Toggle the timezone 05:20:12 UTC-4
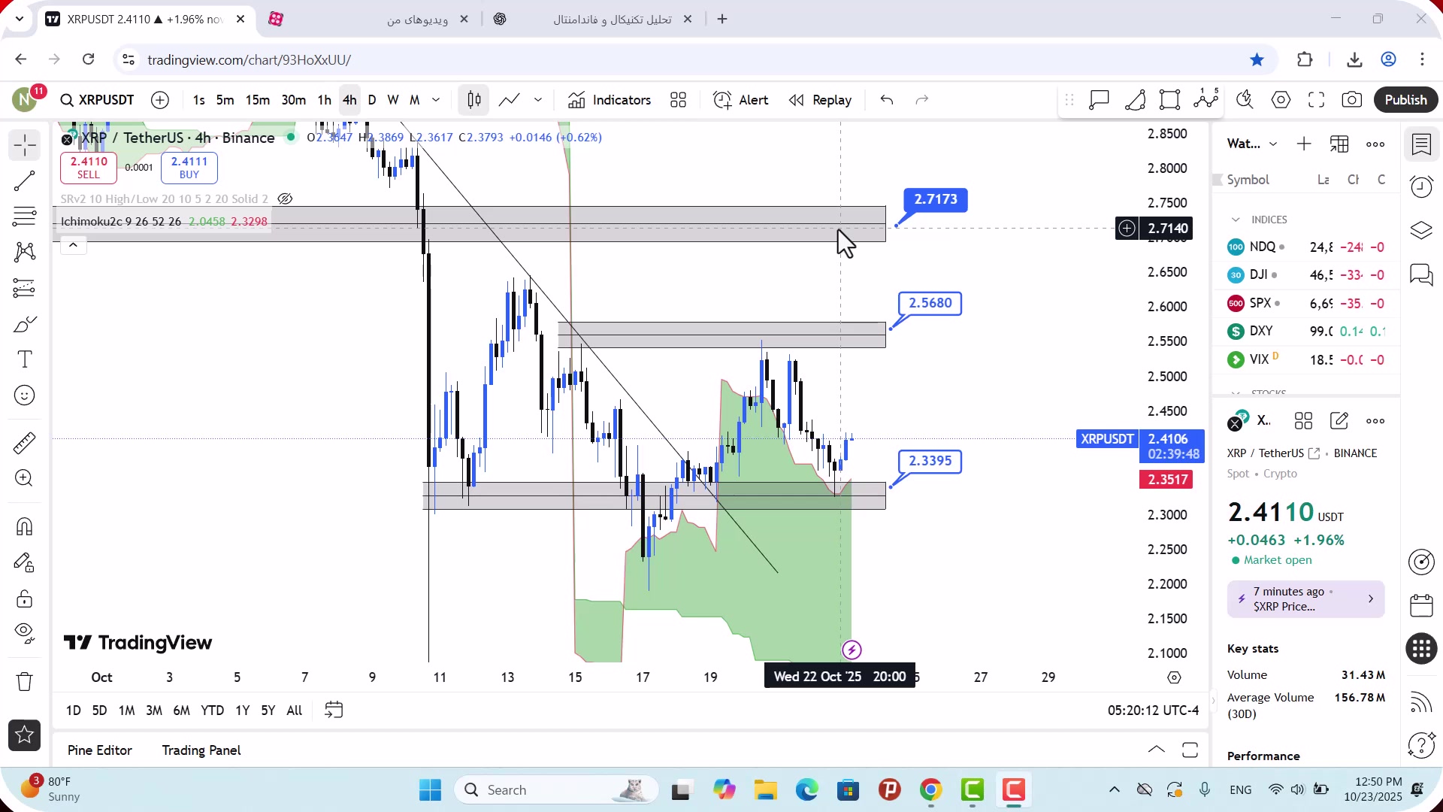 (x=1153, y=710)
